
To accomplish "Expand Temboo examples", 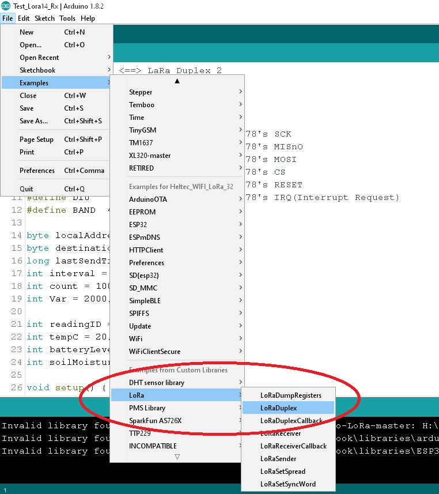I will (177, 104).
